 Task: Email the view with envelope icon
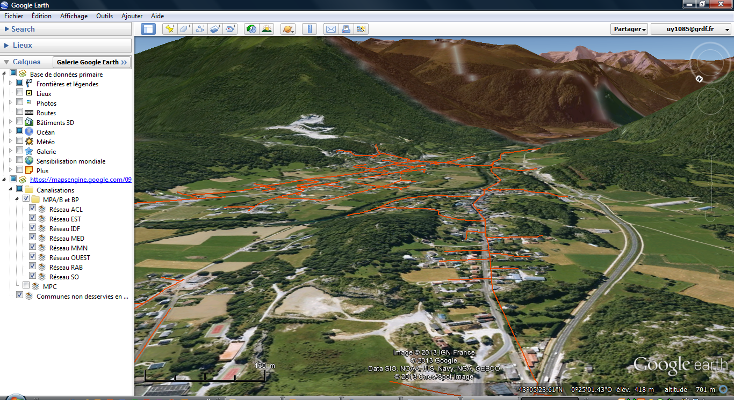click(x=330, y=29)
